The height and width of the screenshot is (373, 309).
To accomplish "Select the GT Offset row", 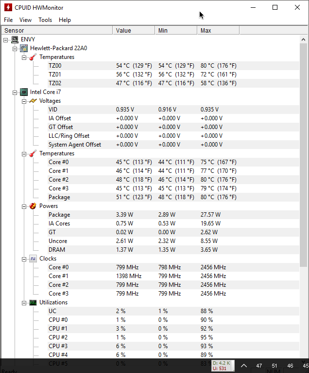I will 173,127.
